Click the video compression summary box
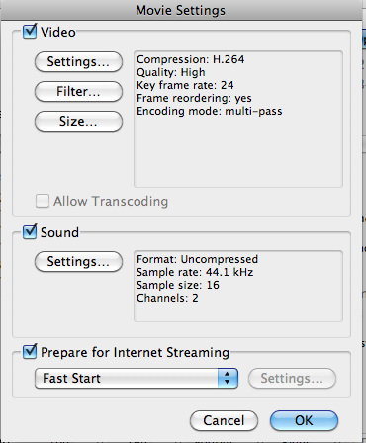 click(x=238, y=120)
